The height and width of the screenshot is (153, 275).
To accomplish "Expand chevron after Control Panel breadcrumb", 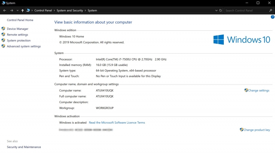I will pos(54,11).
